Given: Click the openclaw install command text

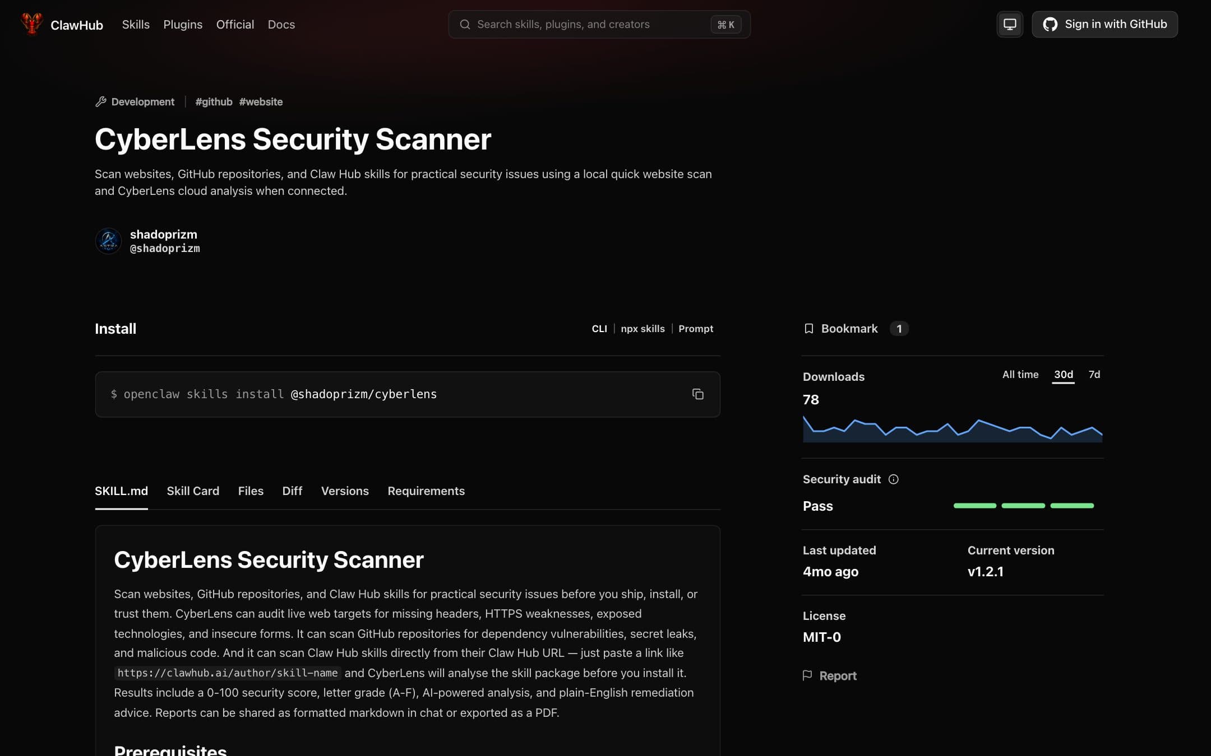Looking at the screenshot, I should (274, 394).
